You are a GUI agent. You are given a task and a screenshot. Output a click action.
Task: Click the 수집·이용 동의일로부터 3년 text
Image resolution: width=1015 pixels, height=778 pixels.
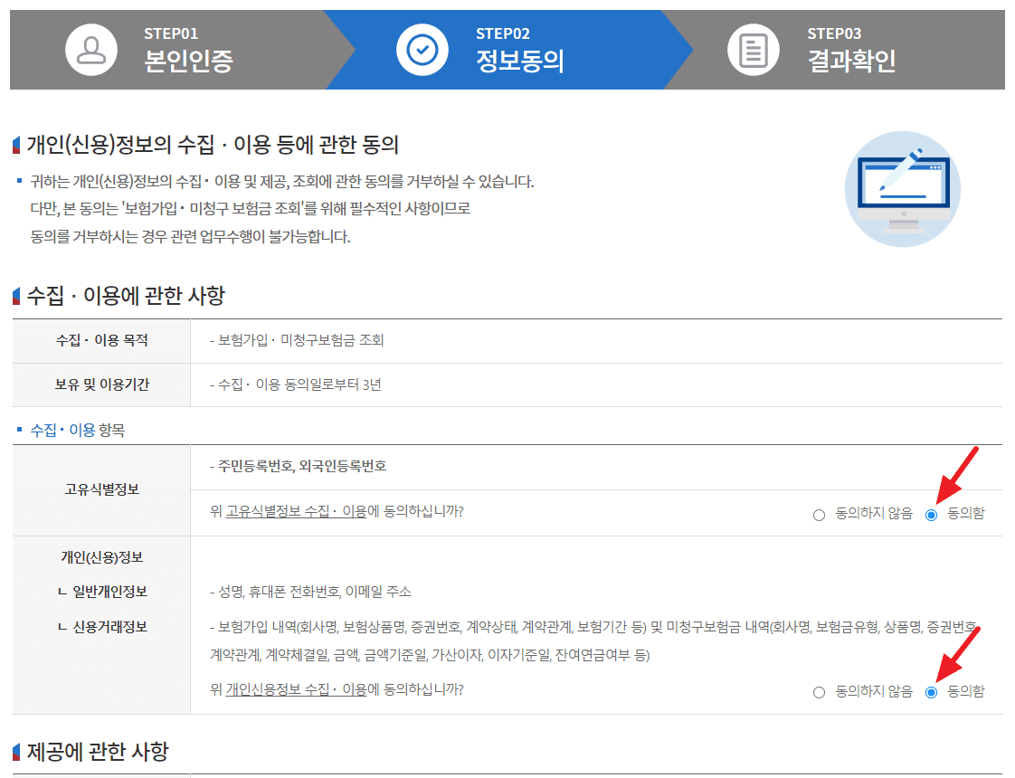point(296,385)
